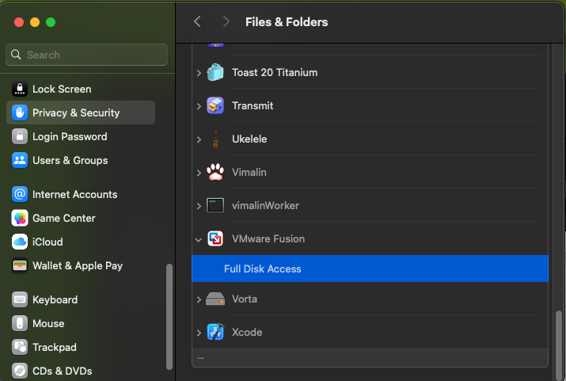Click the Game Center icon
This screenshot has width=566, height=381.
click(20, 218)
